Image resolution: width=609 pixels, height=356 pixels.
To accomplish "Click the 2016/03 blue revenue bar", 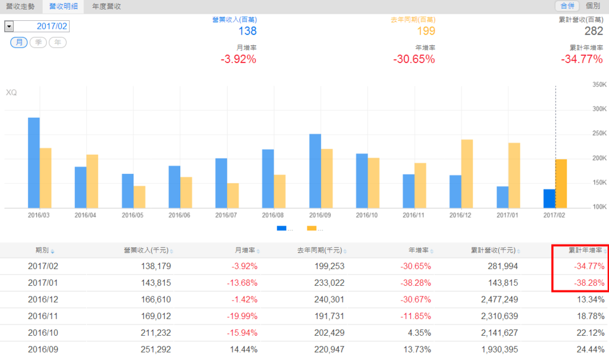I will 34,163.
